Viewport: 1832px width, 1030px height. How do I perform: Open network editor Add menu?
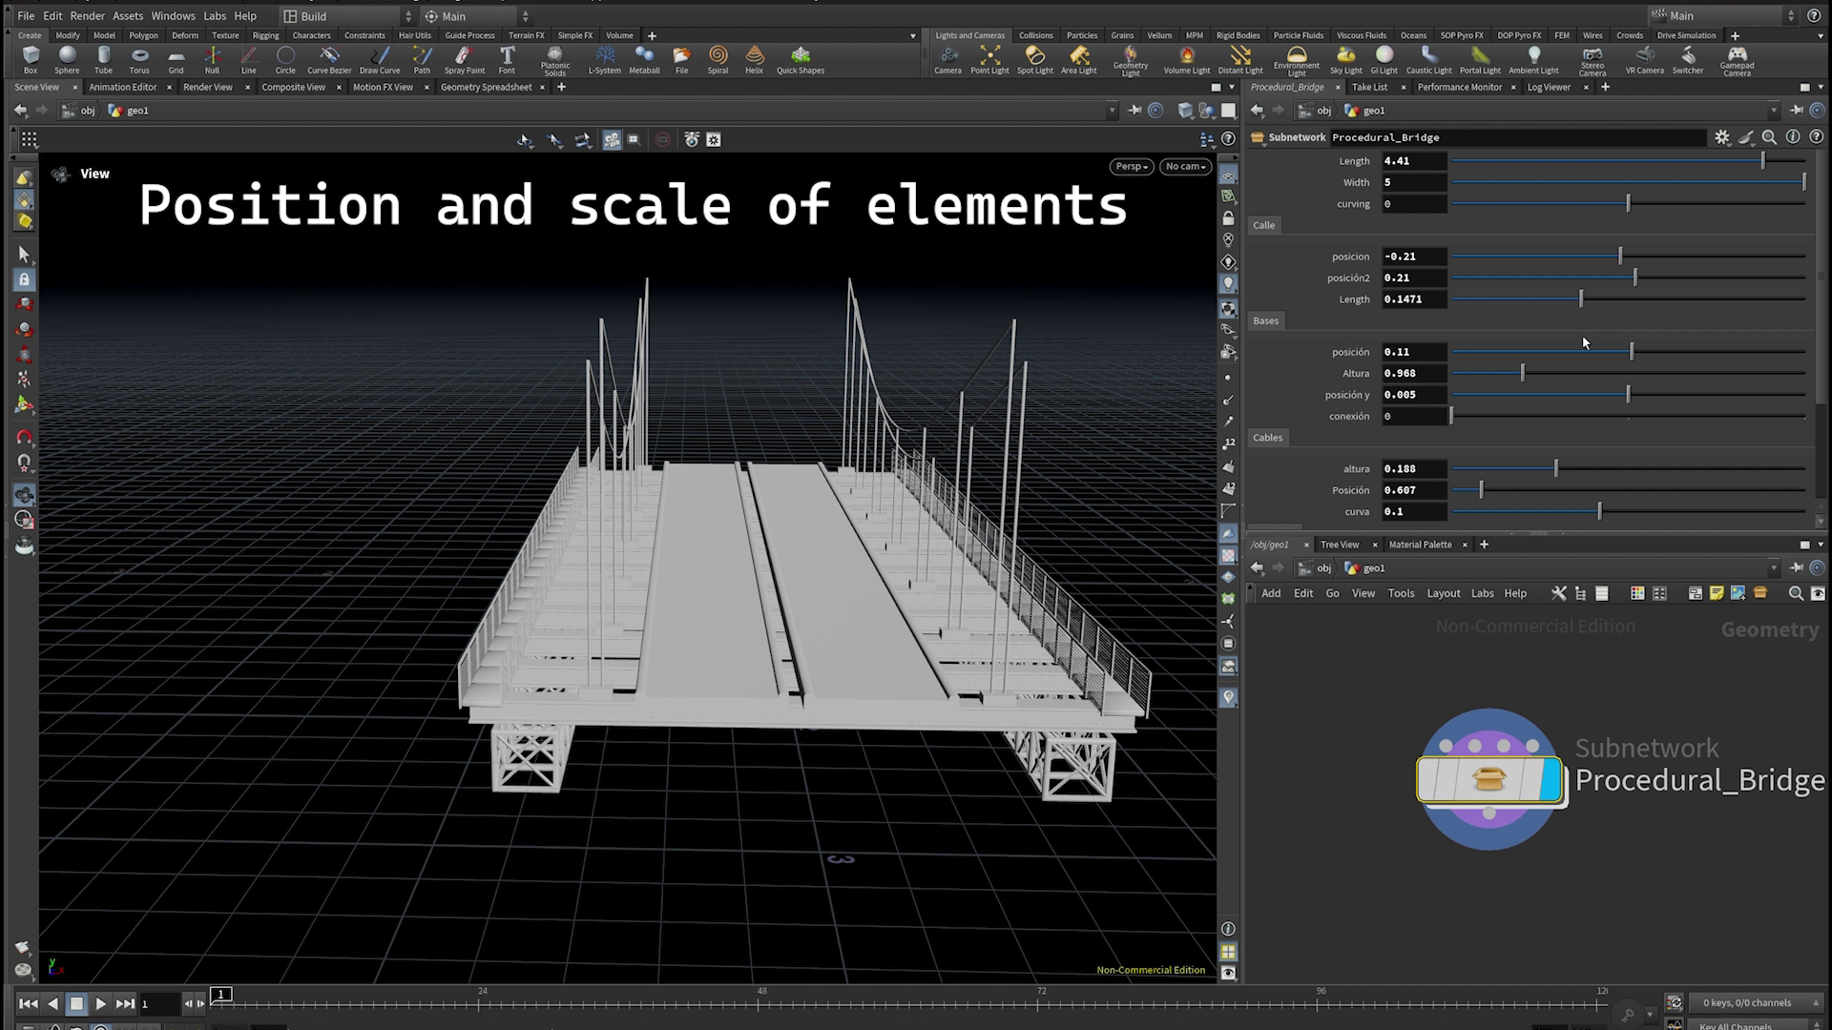click(x=1271, y=593)
